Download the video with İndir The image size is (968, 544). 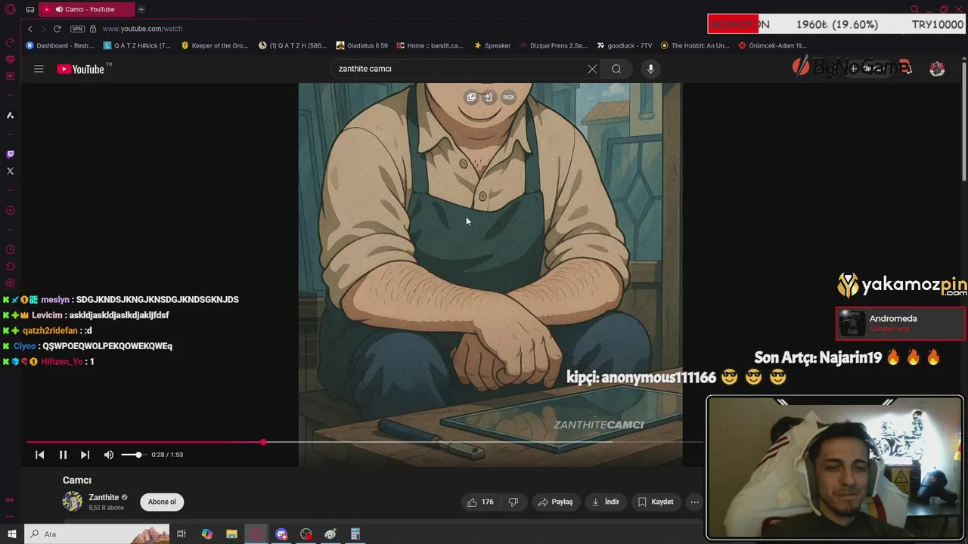[x=605, y=502]
